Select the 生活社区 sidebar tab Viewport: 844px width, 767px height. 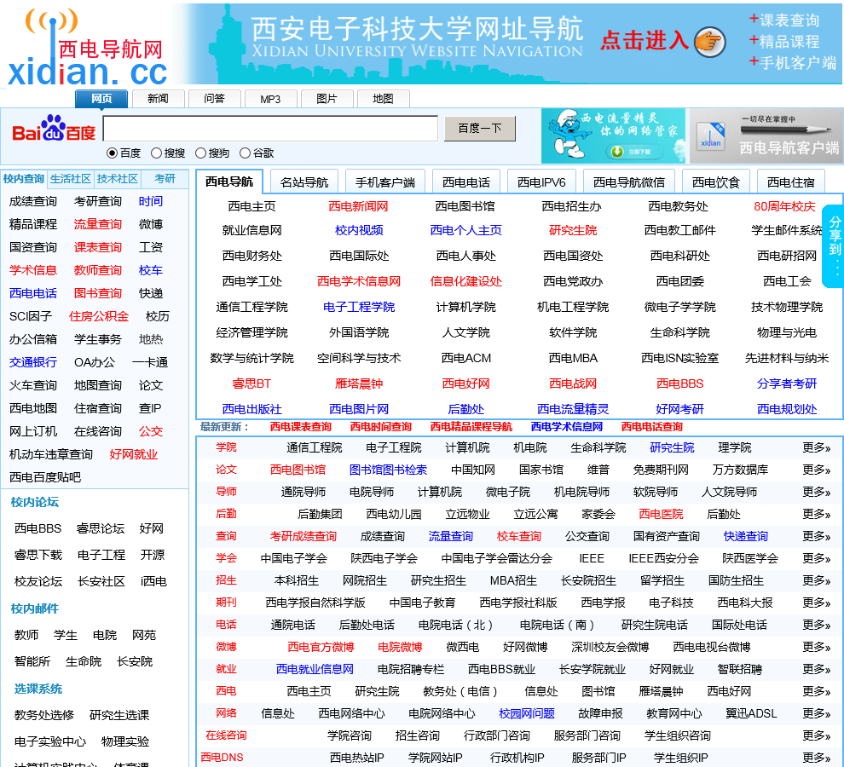[71, 179]
